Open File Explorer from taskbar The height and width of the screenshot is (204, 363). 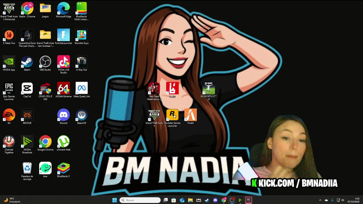pyautogui.click(x=190, y=200)
